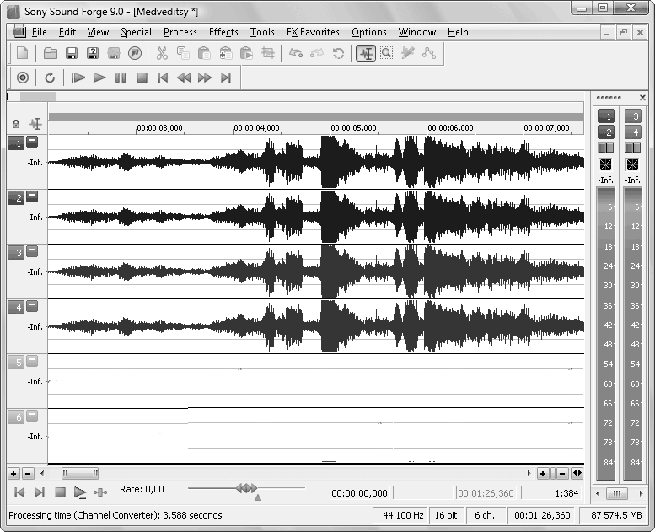Toggle channel 3 in the meters panel
This screenshot has height=532, width=655.
(x=632, y=116)
